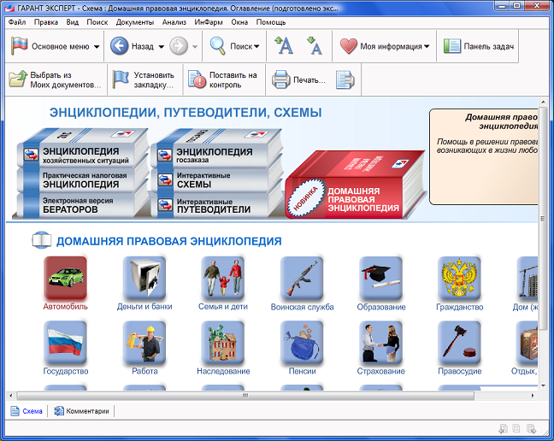Open the Образование graduation cap icon

click(x=380, y=278)
